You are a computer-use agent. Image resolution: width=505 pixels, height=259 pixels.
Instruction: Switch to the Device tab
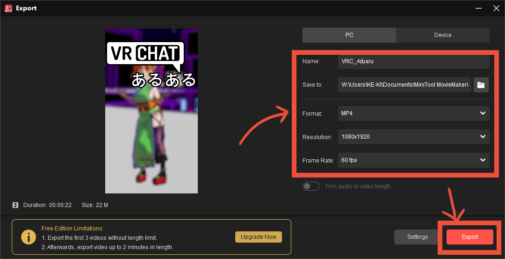coord(442,35)
